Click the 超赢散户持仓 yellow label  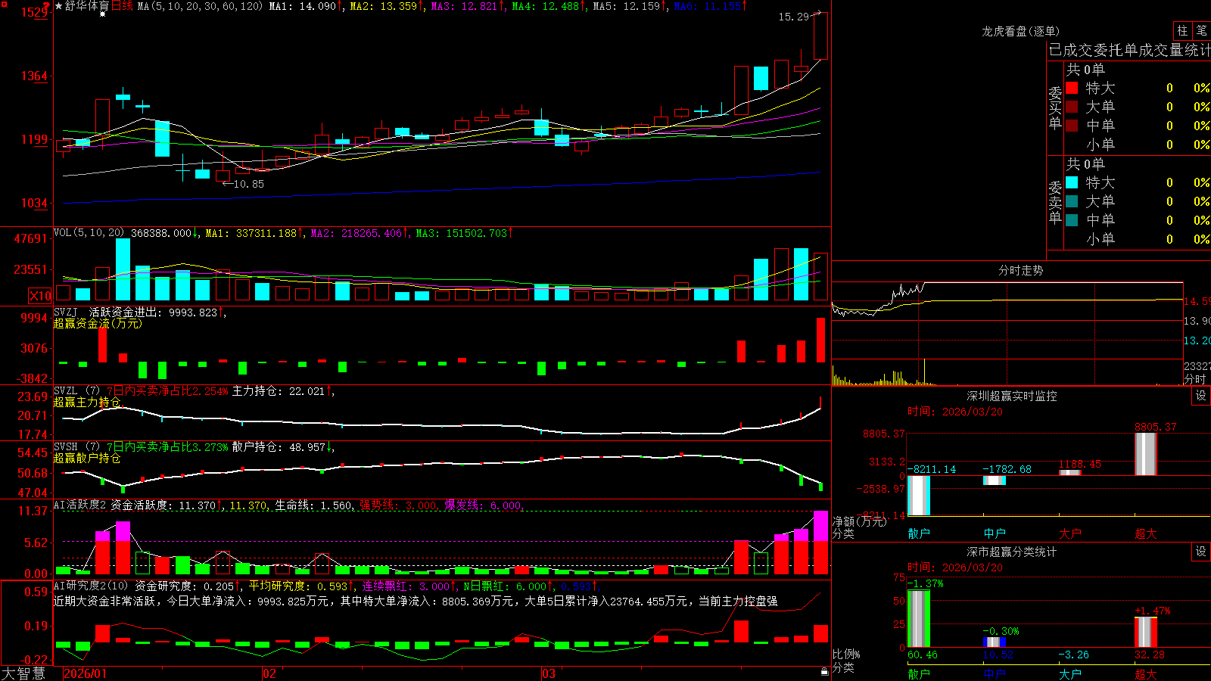click(87, 458)
